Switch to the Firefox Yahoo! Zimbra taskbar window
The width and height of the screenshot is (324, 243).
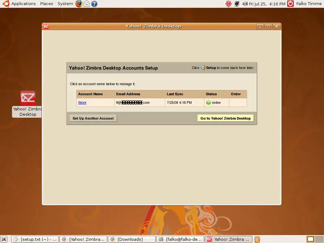click(83, 239)
